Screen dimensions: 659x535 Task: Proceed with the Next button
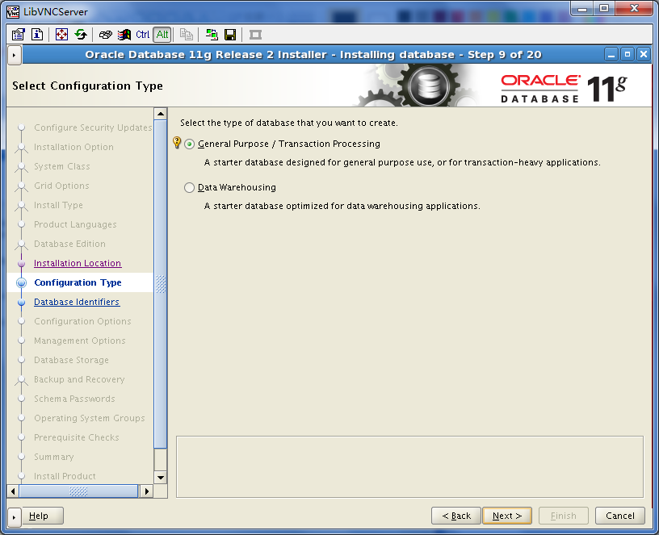(507, 516)
